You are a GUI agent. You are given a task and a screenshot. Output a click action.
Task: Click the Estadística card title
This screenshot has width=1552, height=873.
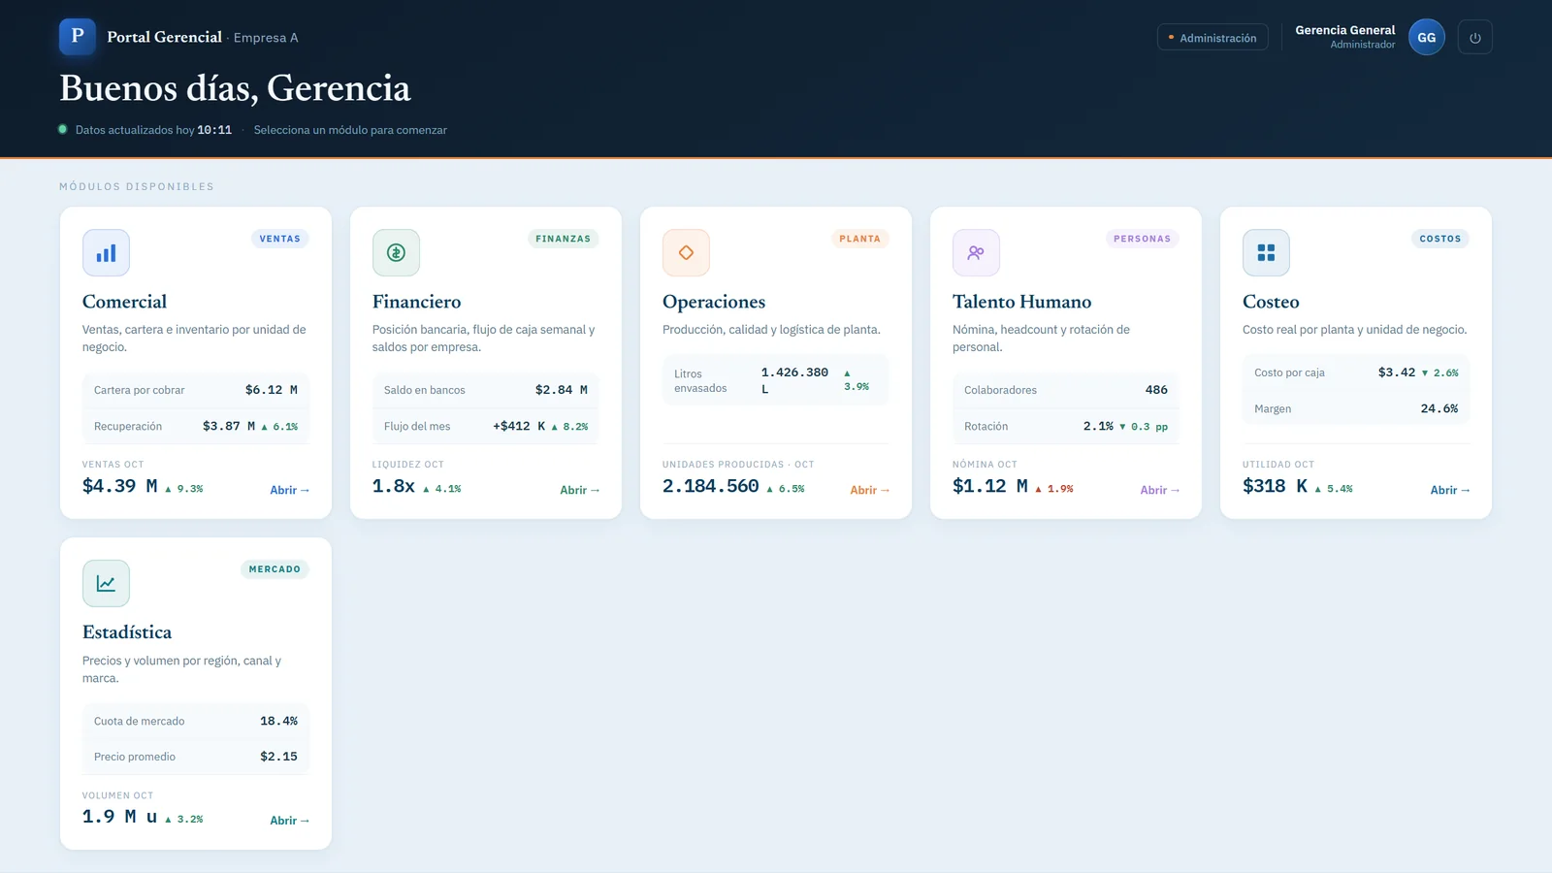point(127,632)
